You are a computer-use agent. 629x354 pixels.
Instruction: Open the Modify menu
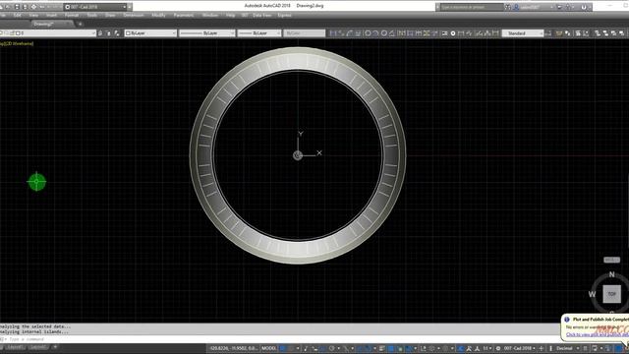pos(158,16)
